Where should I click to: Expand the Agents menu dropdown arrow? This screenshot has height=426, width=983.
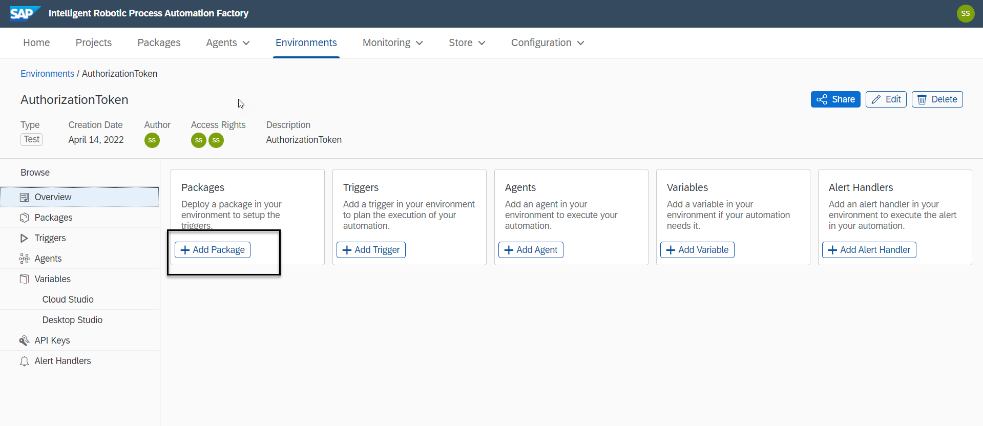coord(246,43)
